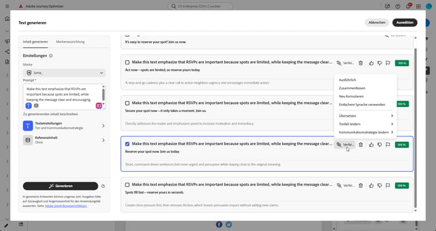Click the variations list vertical scrollbar
Screen dimensions: 436x231
(416, 128)
